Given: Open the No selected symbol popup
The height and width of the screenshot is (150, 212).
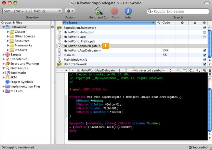Looking at the screenshot, I should (x=151, y=70).
